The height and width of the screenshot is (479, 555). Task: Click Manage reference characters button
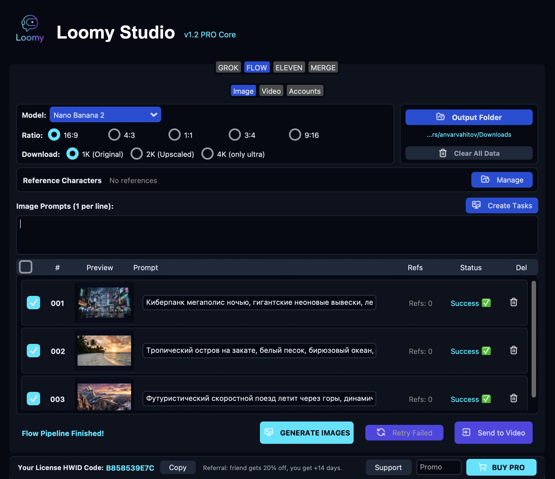click(502, 180)
